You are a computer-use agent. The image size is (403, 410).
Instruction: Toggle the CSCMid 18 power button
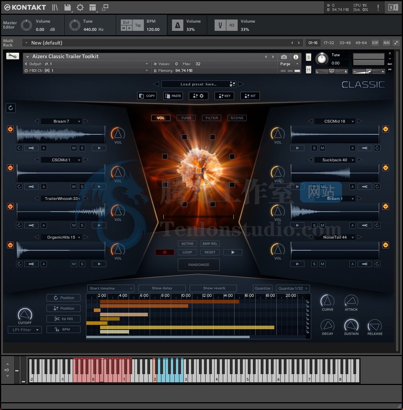[x=385, y=129]
